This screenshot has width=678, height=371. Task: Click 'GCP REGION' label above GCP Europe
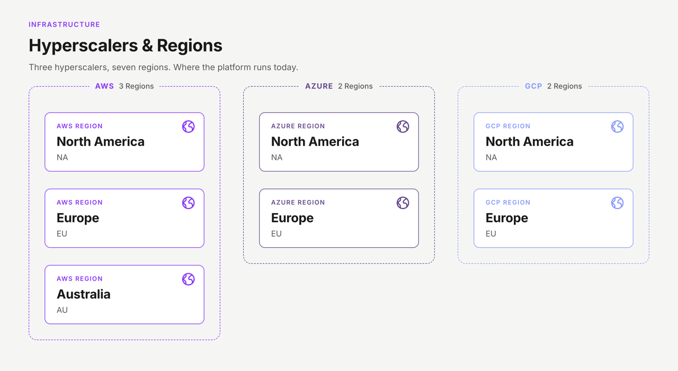(x=508, y=203)
